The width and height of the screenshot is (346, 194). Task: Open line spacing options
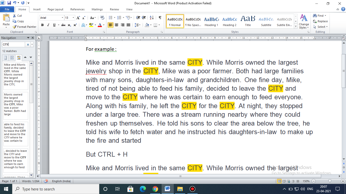[138, 25]
